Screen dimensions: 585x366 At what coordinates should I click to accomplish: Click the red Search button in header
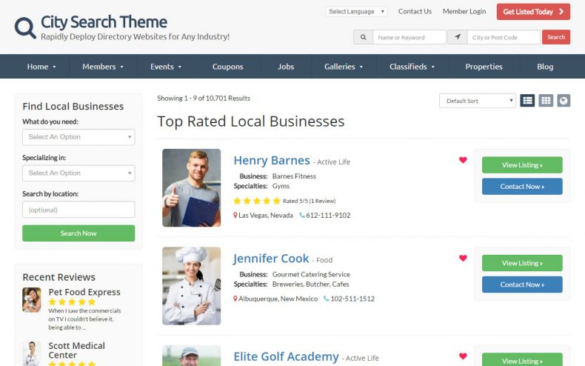[556, 37]
